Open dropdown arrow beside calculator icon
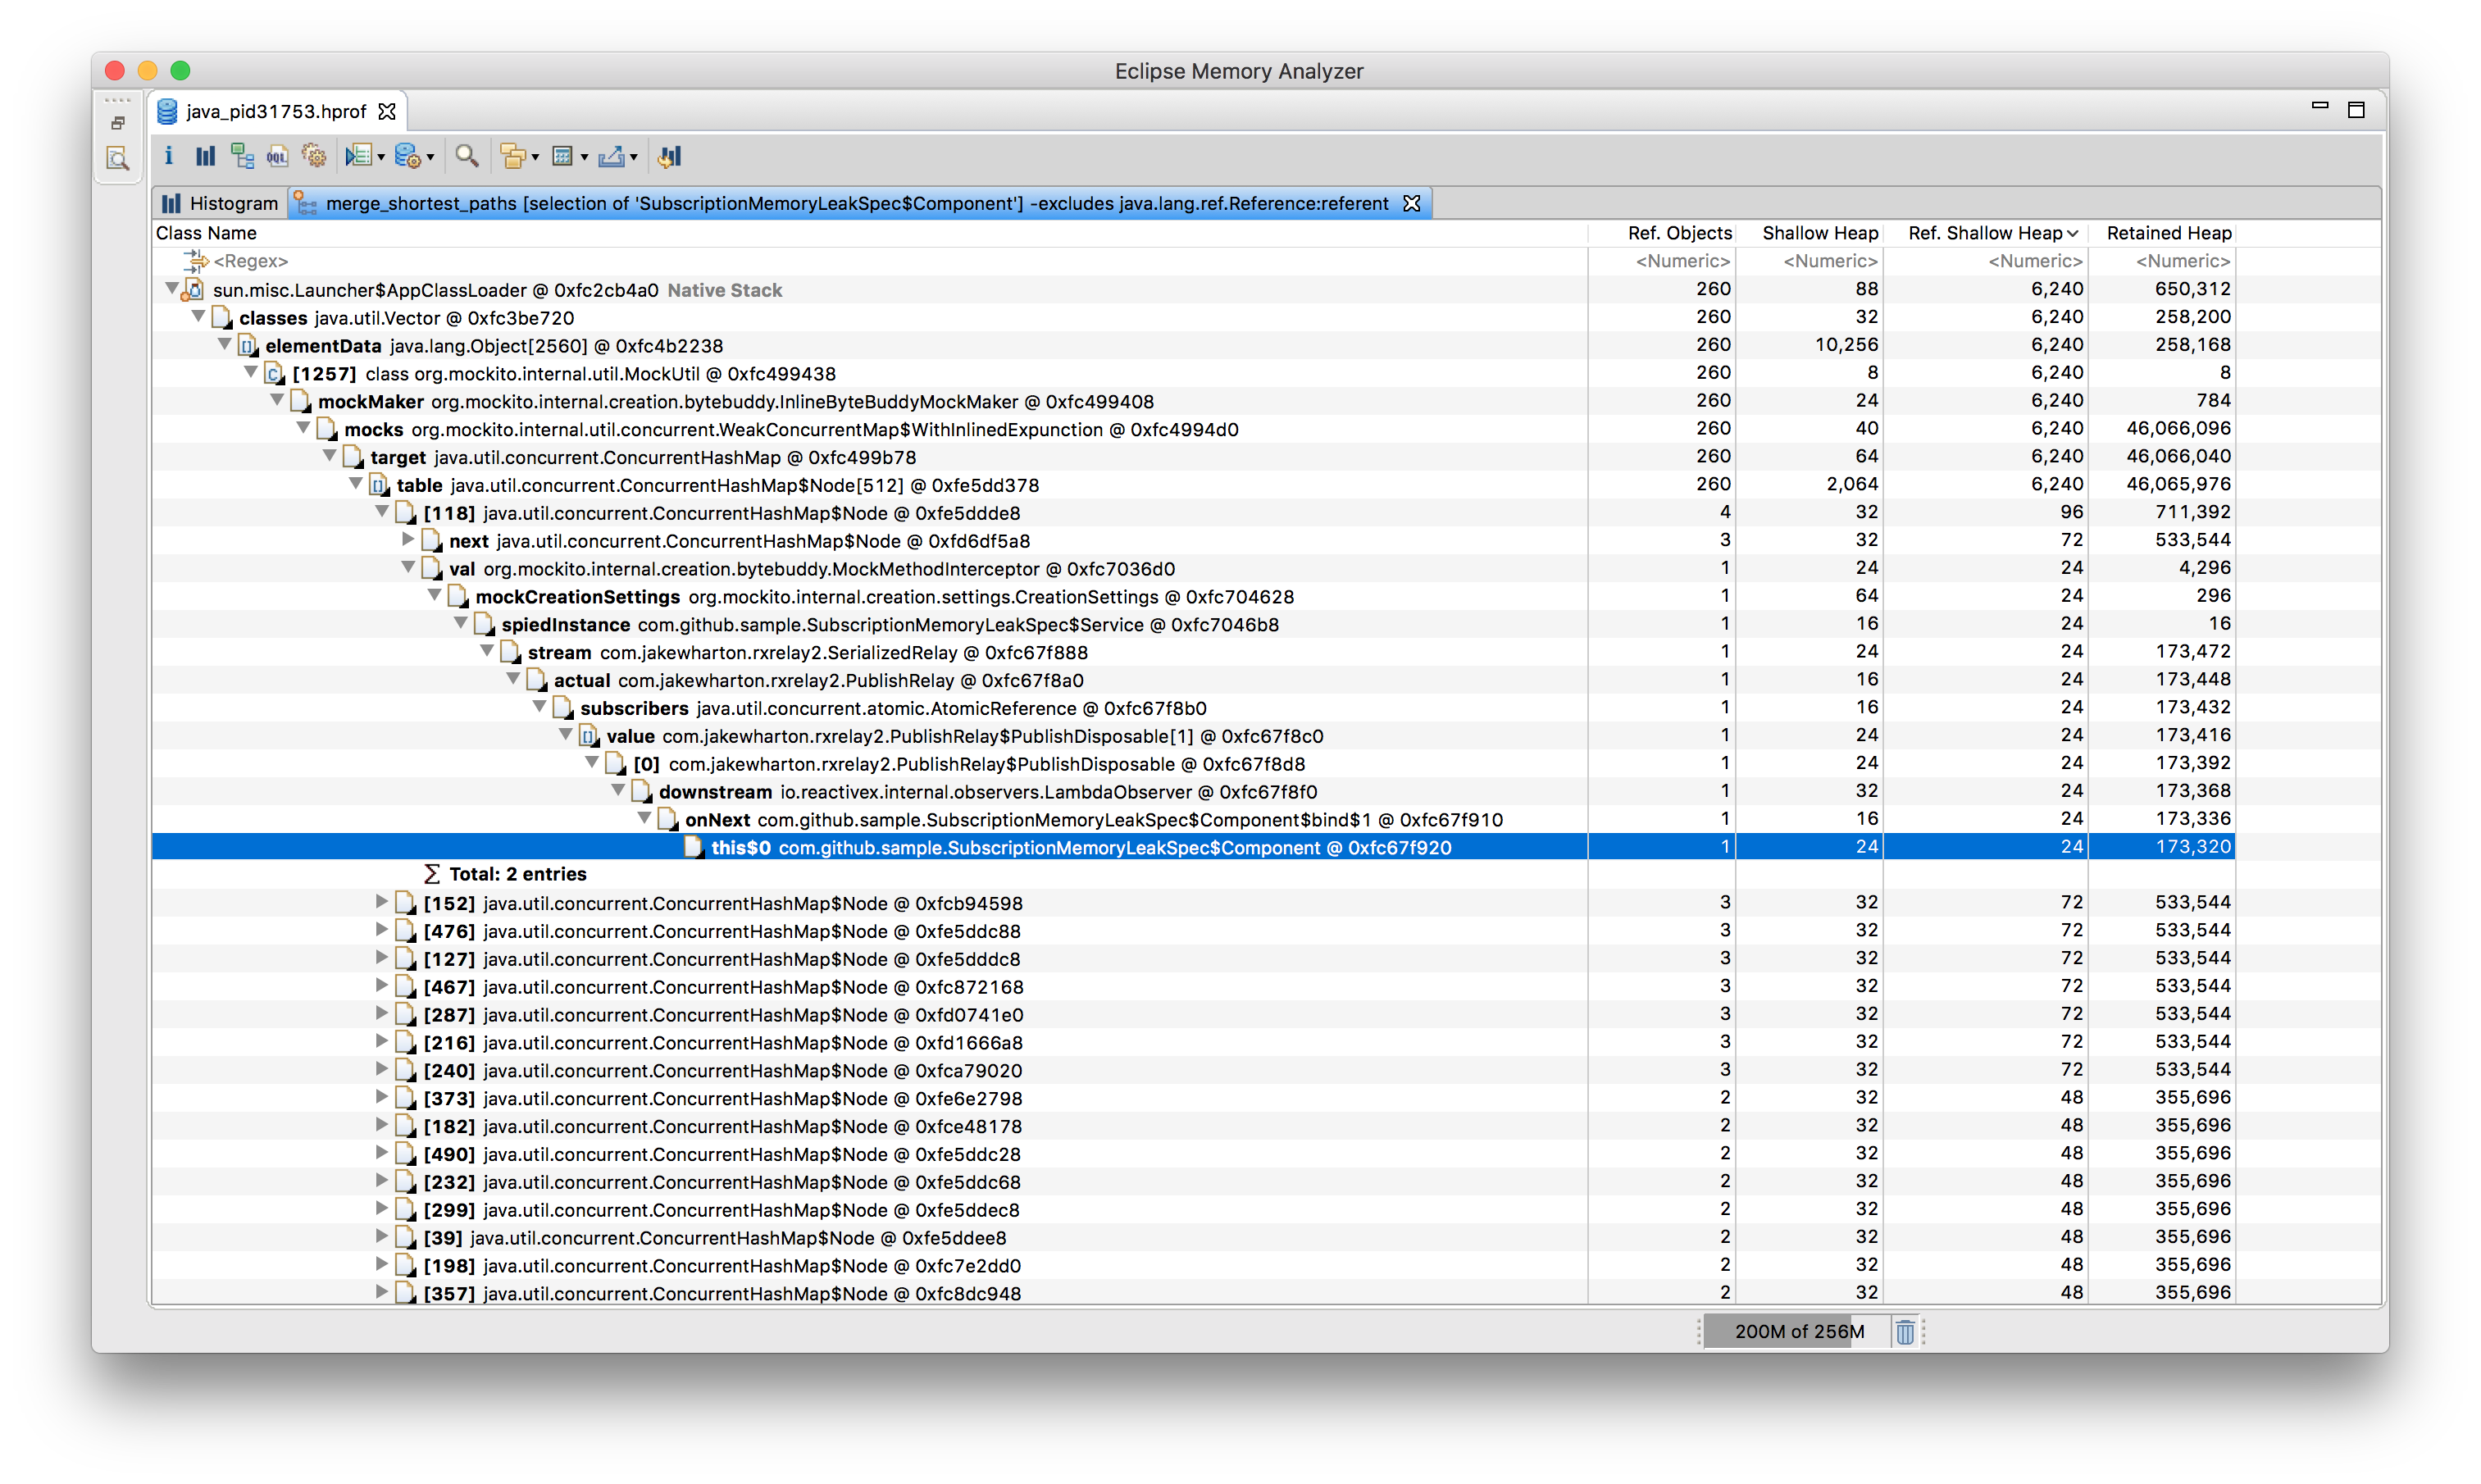This screenshot has width=2481, height=1484. 584,158
